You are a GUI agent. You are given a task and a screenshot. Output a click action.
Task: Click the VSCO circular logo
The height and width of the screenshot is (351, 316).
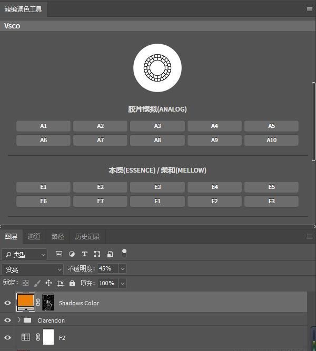pyautogui.click(x=157, y=68)
